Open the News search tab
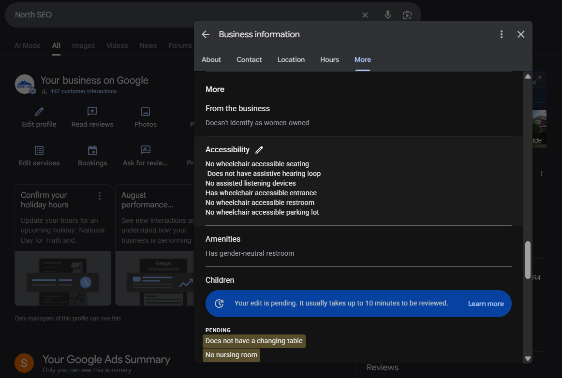This screenshot has width=562, height=378. (x=148, y=45)
